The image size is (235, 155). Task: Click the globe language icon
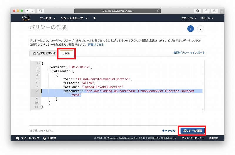point(45,138)
